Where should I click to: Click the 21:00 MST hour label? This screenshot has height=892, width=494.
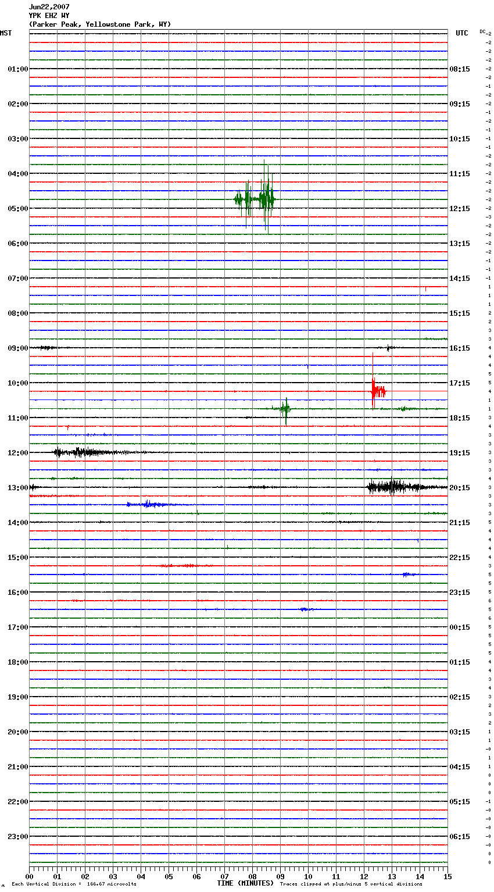tap(18, 767)
